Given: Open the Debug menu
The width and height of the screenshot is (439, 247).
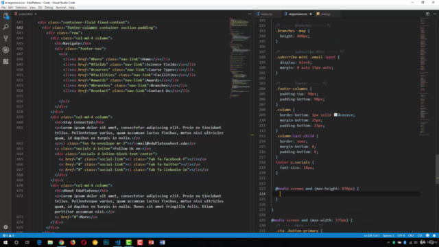Looking at the screenshot, I should [49, 8].
